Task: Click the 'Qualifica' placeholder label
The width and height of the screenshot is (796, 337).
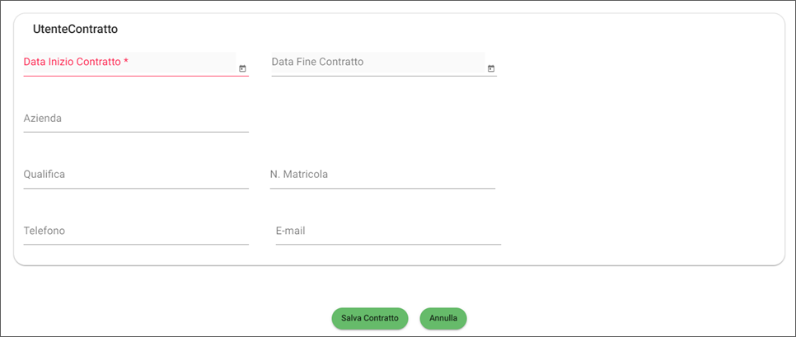Action: pos(44,175)
